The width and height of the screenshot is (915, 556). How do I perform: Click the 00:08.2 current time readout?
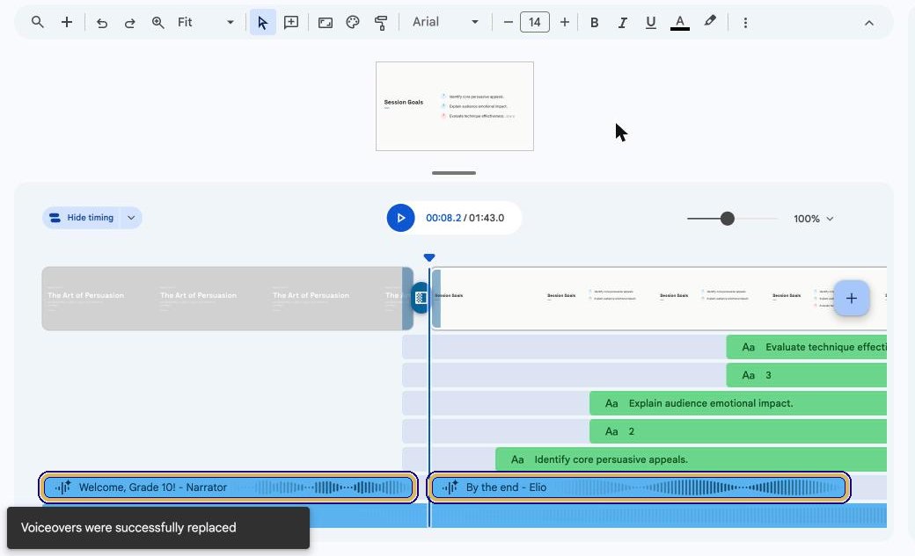(x=443, y=217)
